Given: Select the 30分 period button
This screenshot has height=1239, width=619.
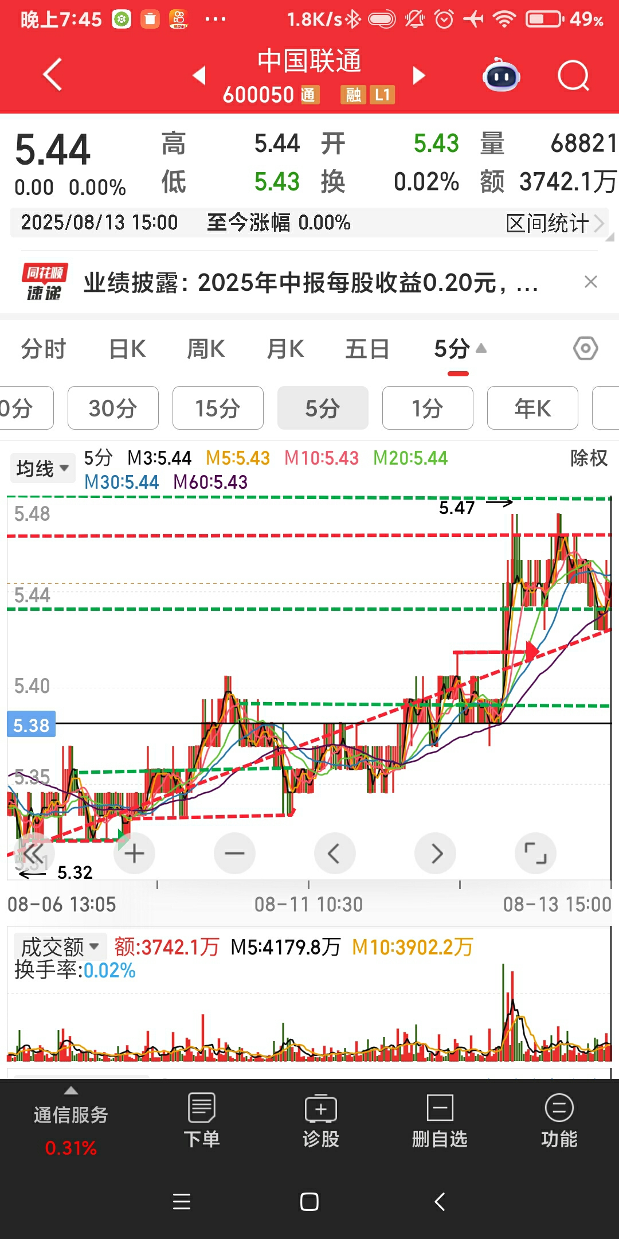Looking at the screenshot, I should (113, 408).
